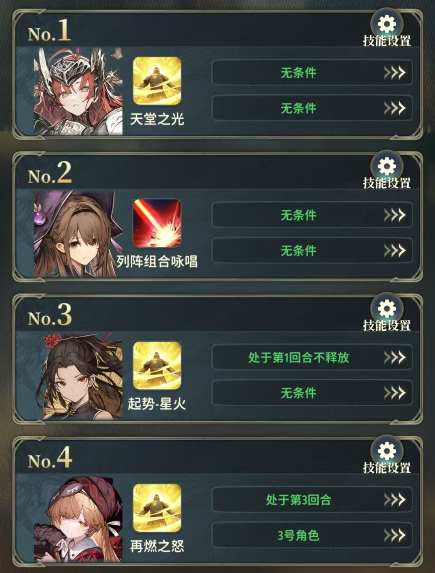The height and width of the screenshot is (573, 435).
Task: Tap the 列阵组合咏唱 red beam skill icon
Action: tap(157, 223)
